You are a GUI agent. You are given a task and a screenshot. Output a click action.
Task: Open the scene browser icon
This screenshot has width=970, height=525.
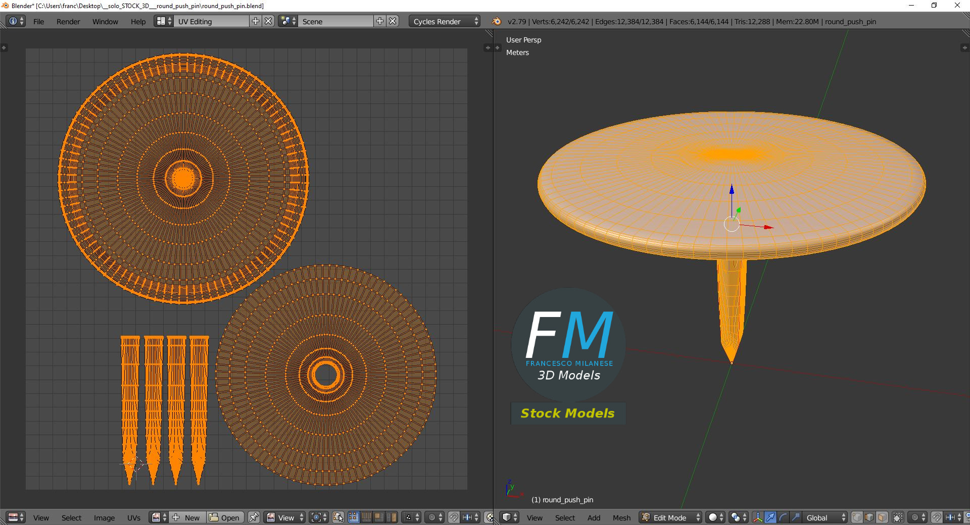click(288, 21)
